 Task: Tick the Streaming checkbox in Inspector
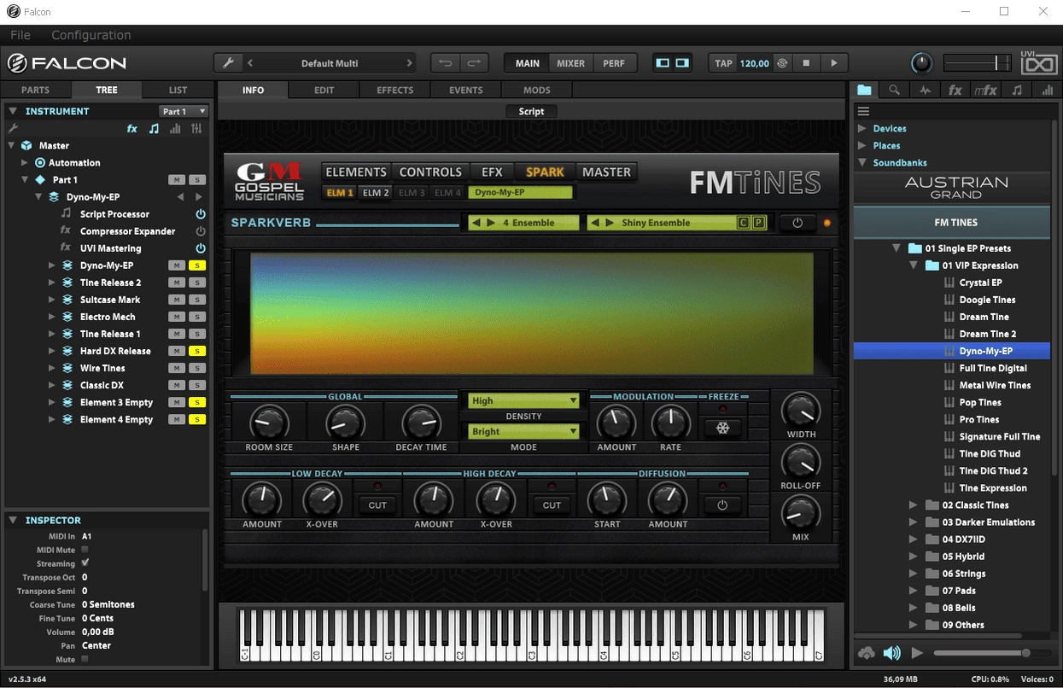coord(85,563)
